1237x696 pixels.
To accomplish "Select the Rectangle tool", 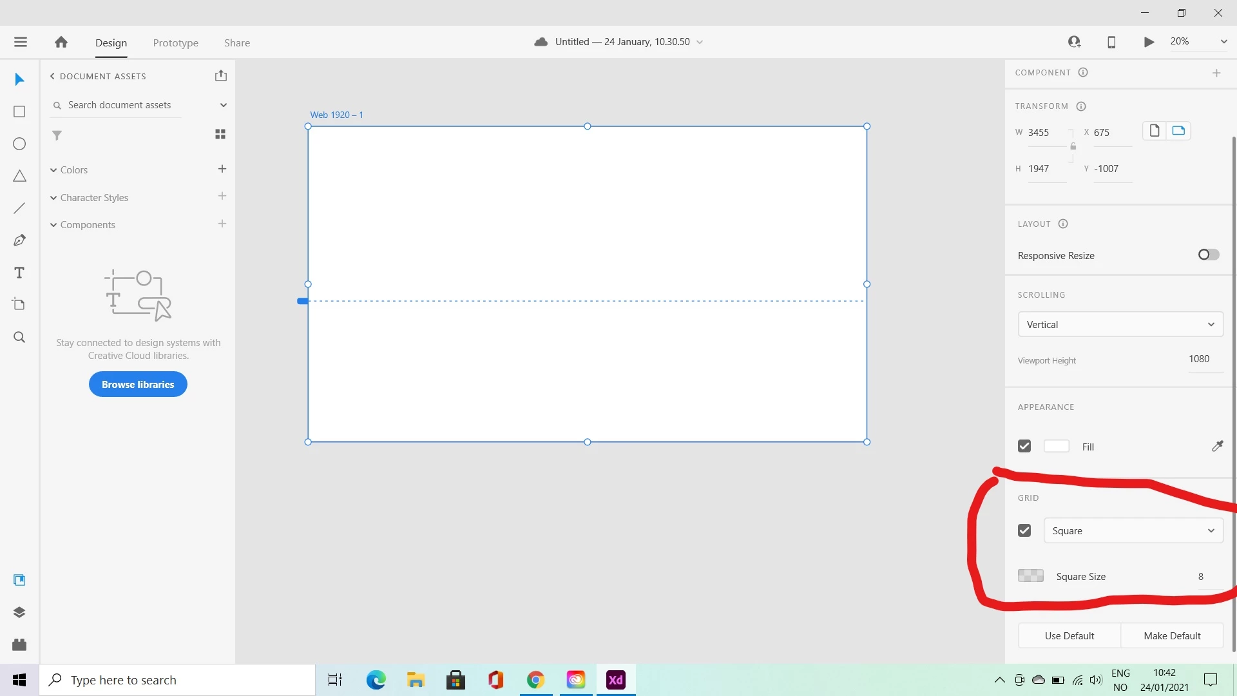I will (x=19, y=111).
